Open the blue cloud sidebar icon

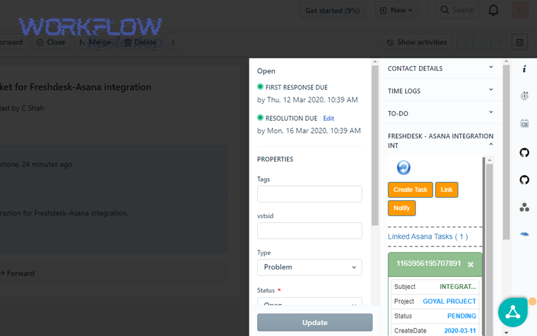(x=524, y=234)
